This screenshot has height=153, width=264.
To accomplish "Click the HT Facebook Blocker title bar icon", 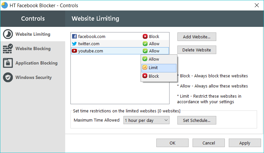I will click(x=5, y=5).
